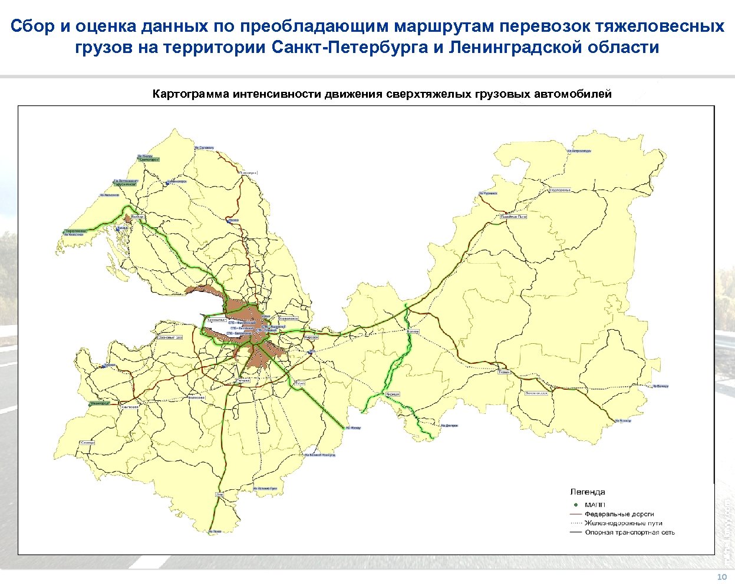Click the 'Каменногорск' label
735x584 pixels.
click(x=177, y=181)
